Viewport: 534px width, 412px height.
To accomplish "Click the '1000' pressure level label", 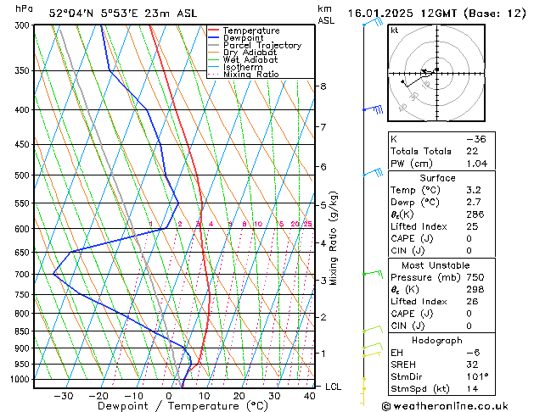I will coord(22,380).
